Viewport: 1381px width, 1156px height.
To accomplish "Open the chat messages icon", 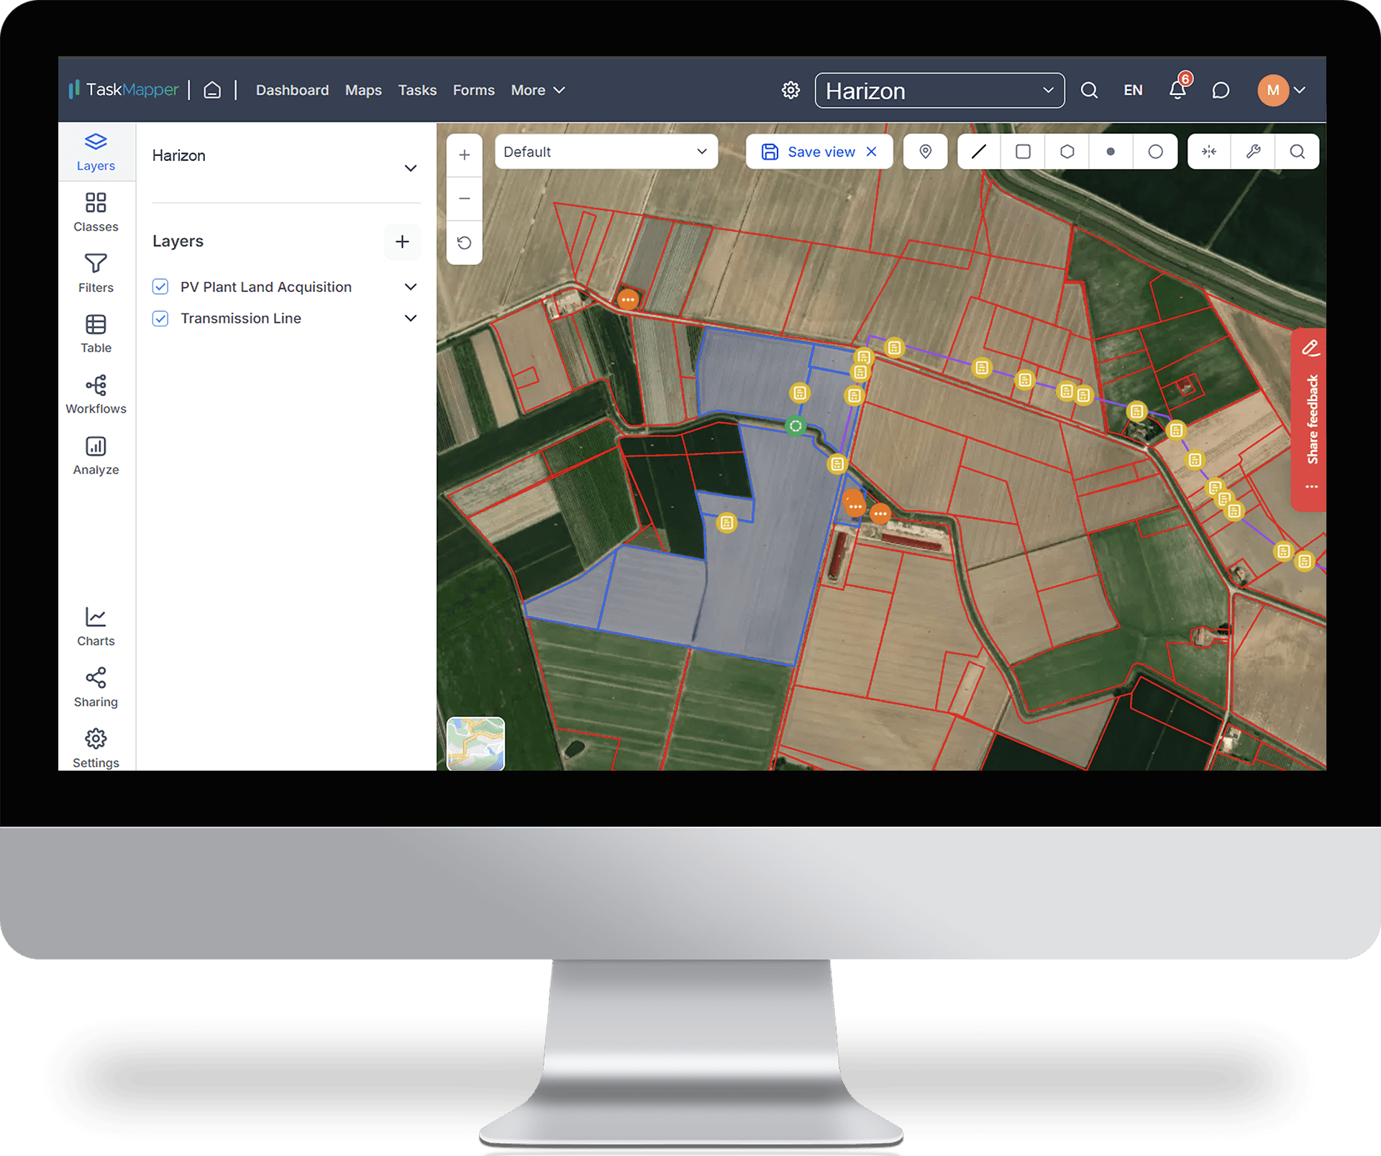I will [1221, 90].
